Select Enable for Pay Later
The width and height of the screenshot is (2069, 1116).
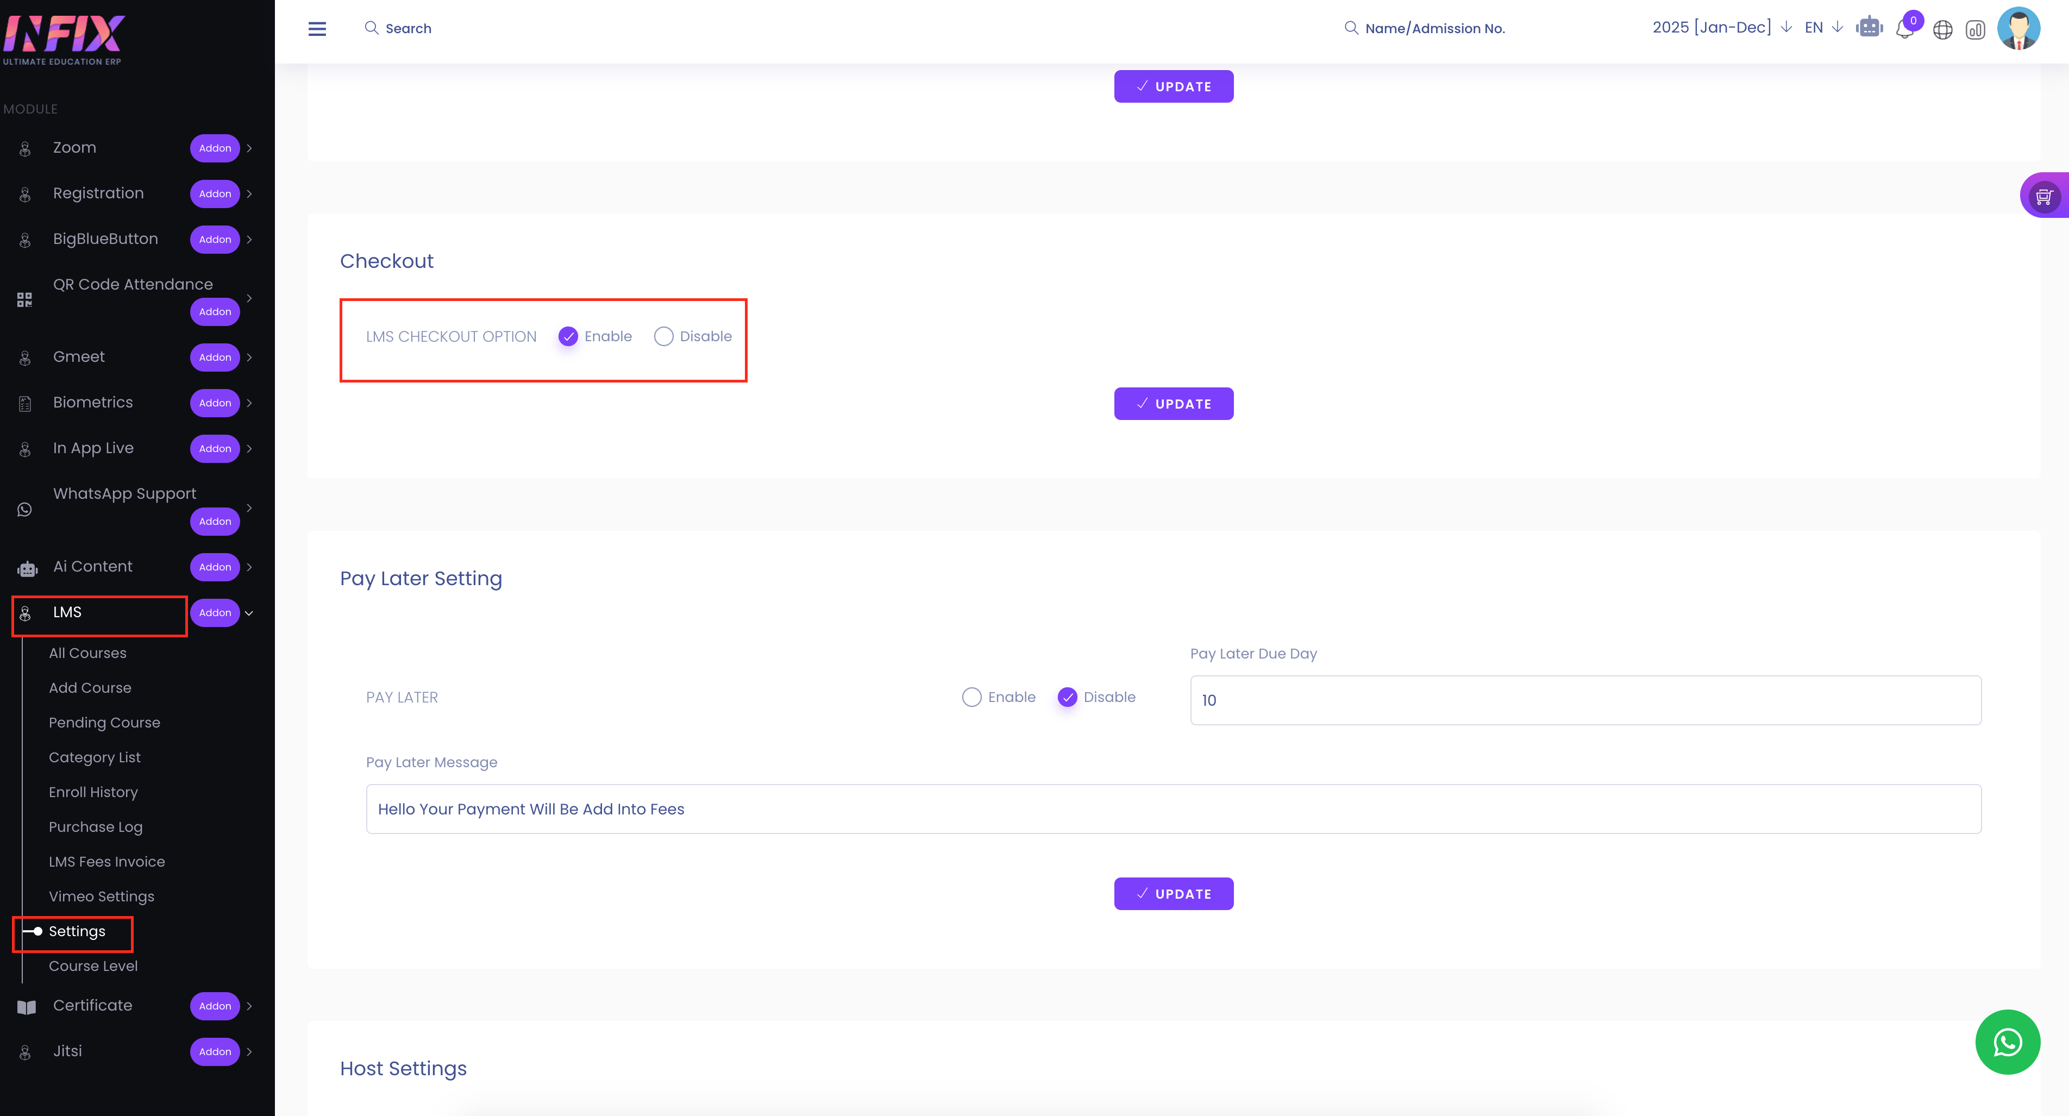pos(972,698)
